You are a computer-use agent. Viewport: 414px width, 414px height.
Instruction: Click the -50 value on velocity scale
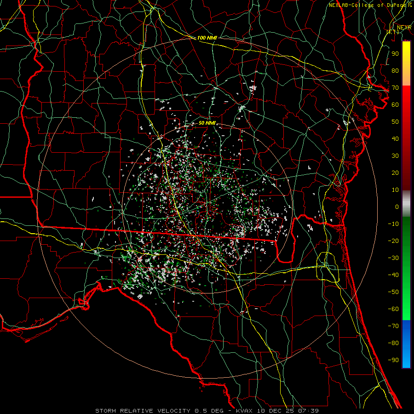click(393, 292)
